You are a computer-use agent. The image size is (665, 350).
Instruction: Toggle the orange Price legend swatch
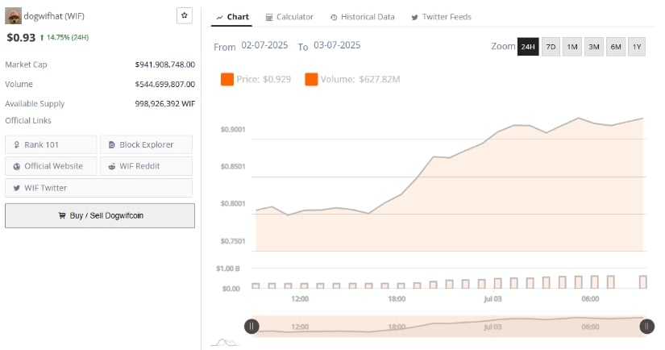[227, 79]
